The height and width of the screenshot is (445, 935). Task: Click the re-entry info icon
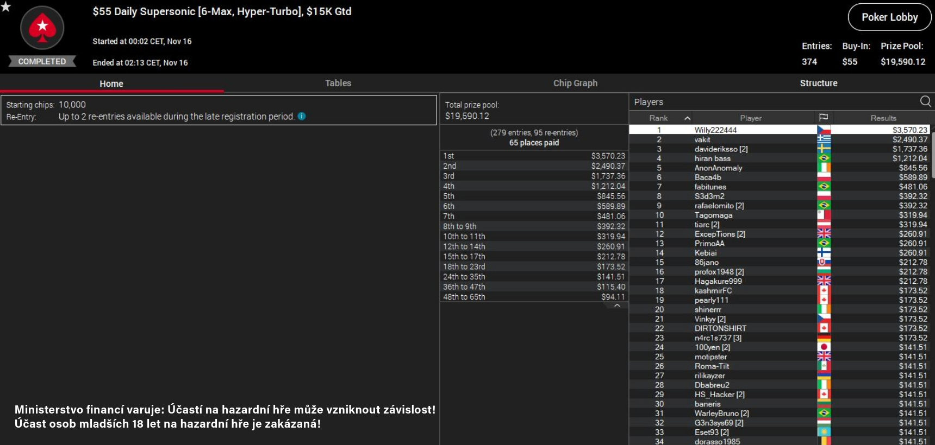[x=302, y=116]
